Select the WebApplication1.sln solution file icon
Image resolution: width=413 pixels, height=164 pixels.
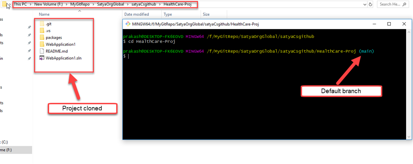click(42, 58)
